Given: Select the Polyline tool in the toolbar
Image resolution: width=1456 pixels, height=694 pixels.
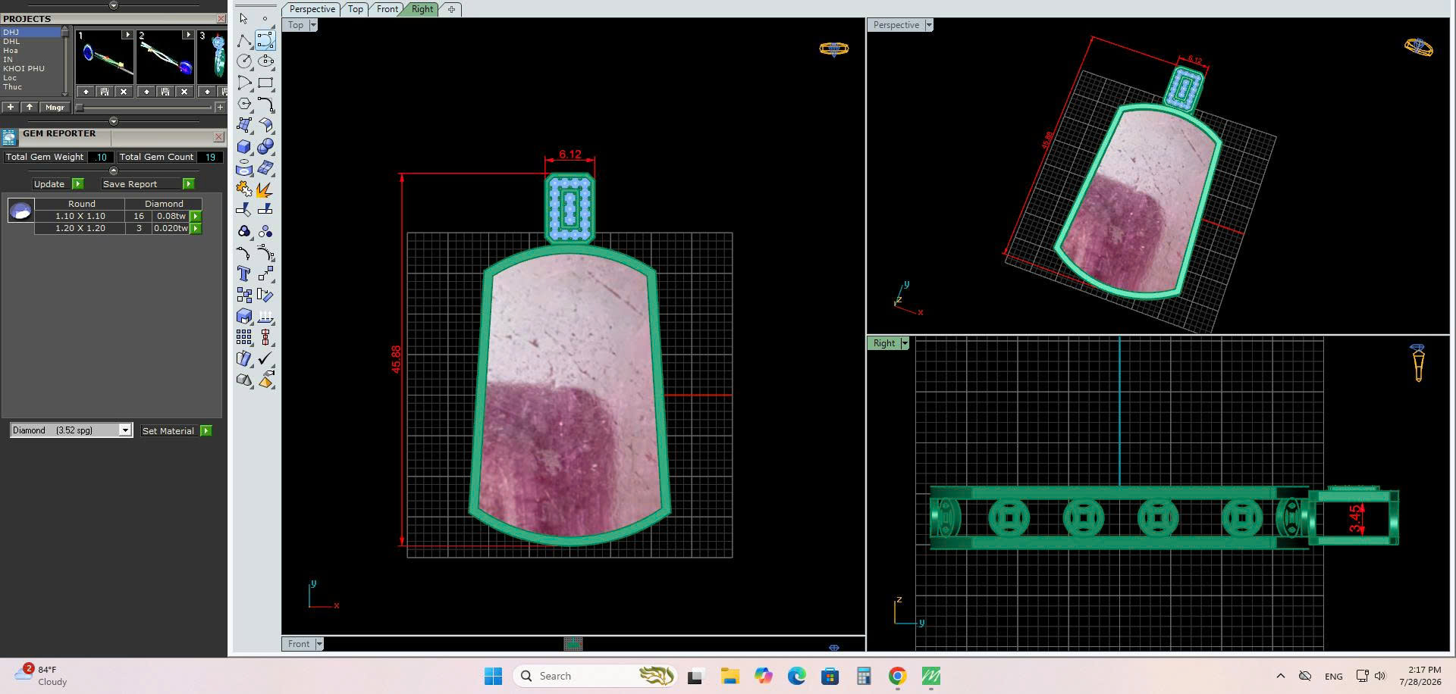Looking at the screenshot, I should click(x=244, y=40).
